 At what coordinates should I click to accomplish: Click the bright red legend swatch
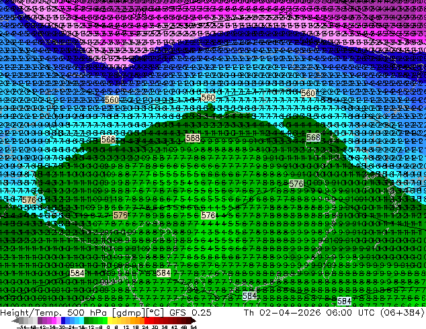click(x=146, y=321)
